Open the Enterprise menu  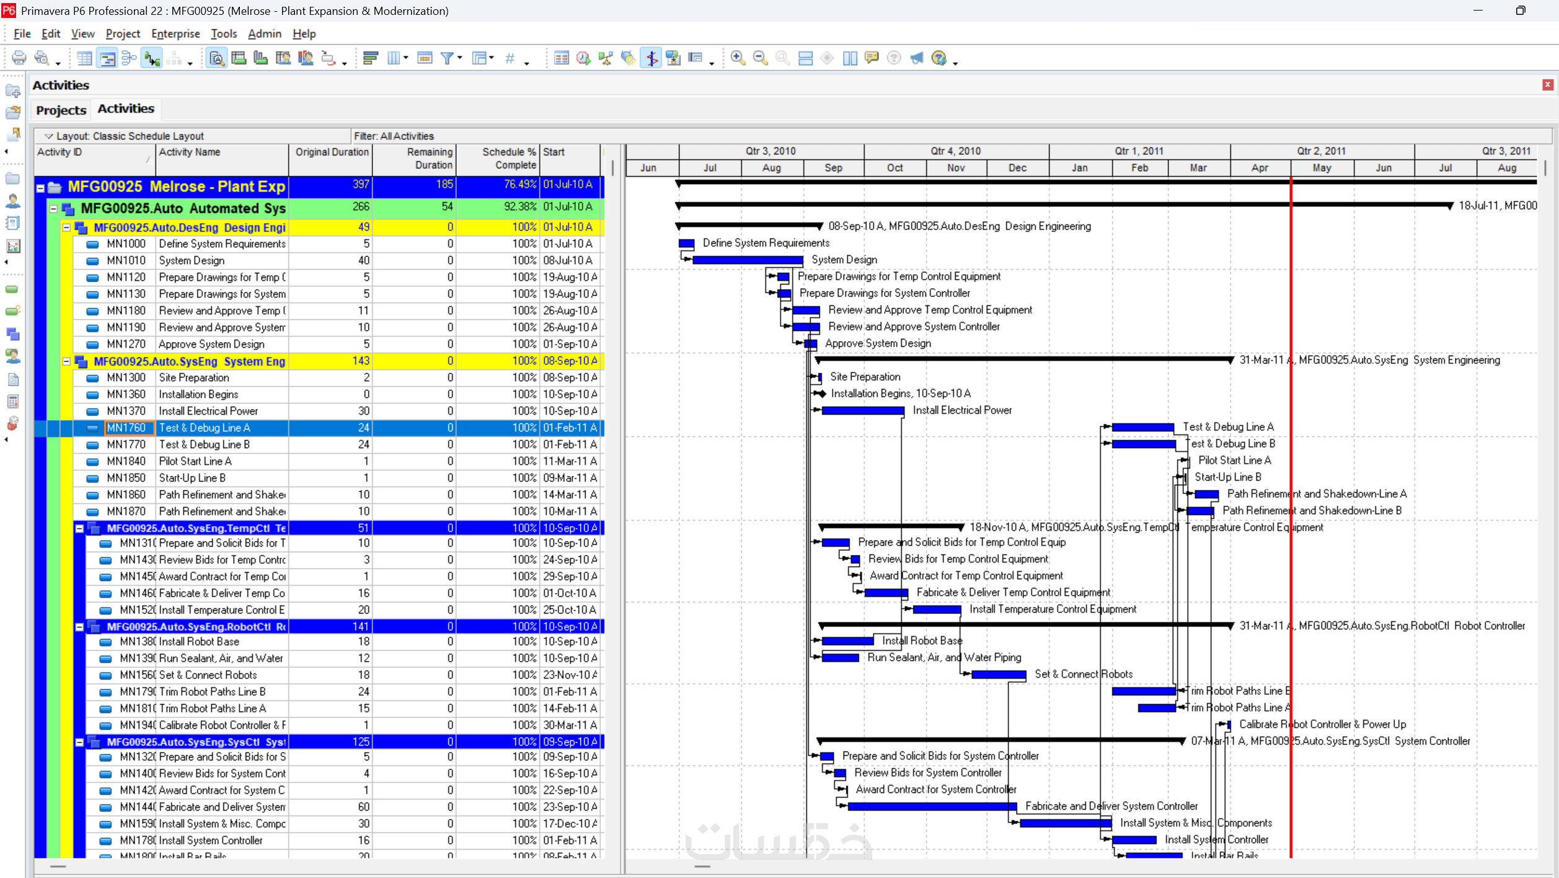pos(175,33)
